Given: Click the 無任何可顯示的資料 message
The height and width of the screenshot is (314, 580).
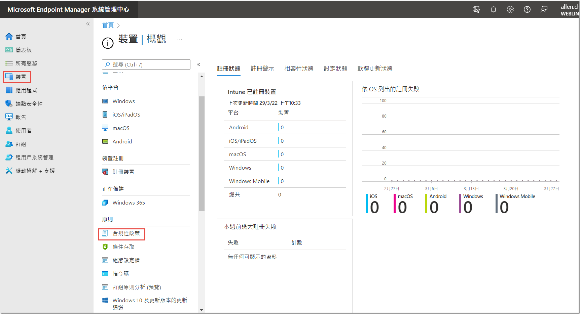Looking at the screenshot, I should [252, 257].
